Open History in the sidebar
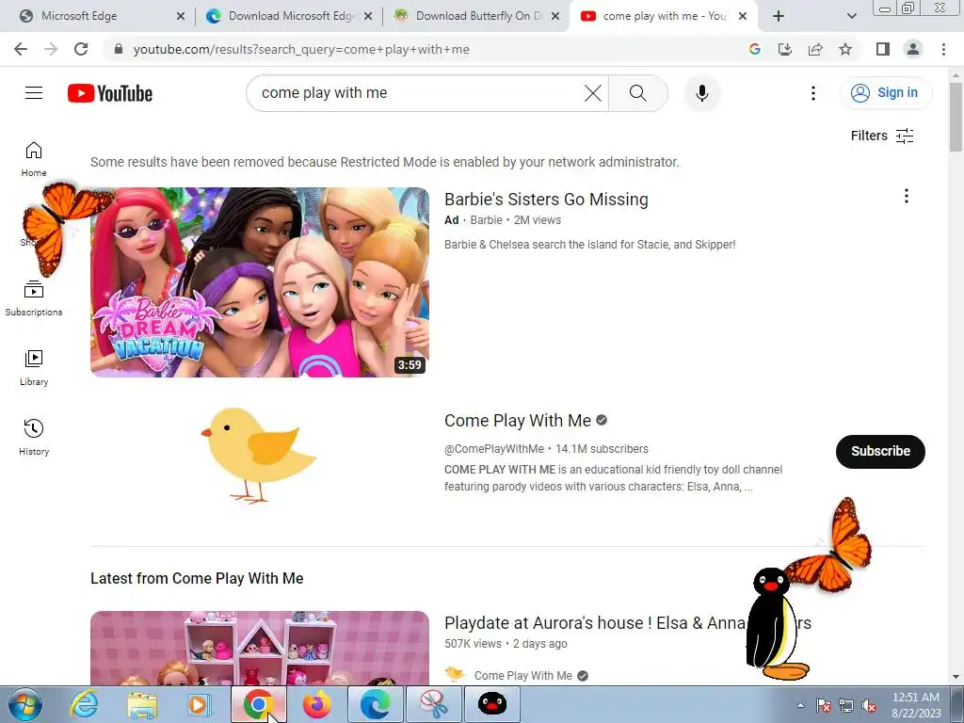This screenshot has height=723, width=964. [34, 438]
